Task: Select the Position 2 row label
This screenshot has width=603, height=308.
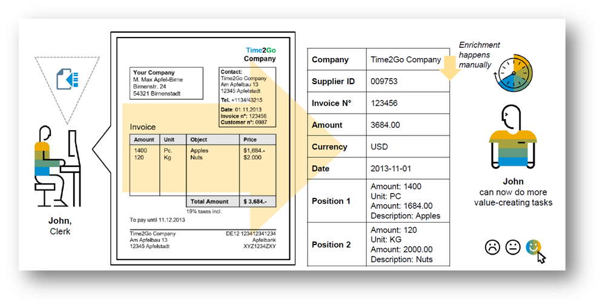Action: (x=331, y=244)
